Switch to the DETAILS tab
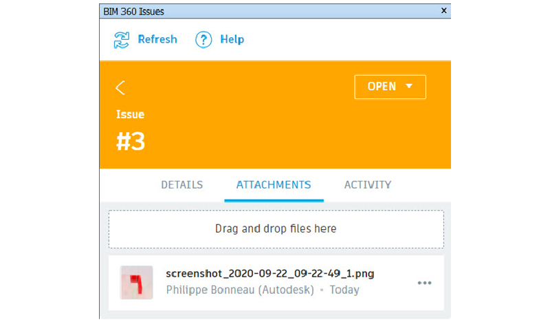 (181, 184)
